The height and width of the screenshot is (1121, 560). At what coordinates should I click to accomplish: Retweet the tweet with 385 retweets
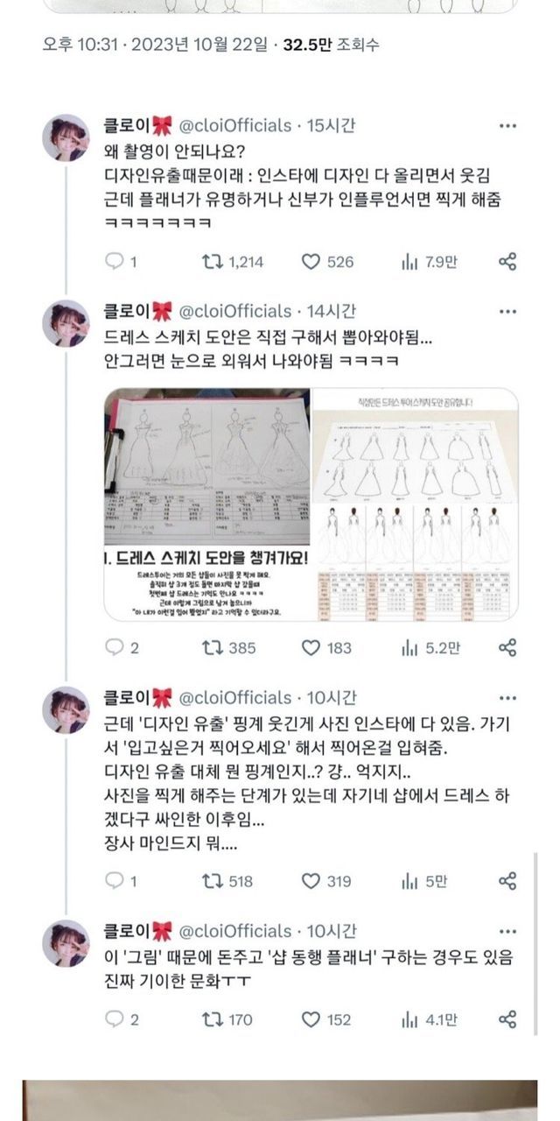click(x=228, y=648)
